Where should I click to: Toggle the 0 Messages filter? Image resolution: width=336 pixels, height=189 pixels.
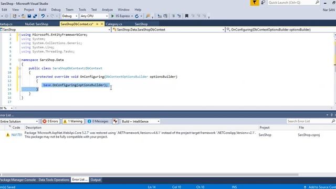(98, 121)
